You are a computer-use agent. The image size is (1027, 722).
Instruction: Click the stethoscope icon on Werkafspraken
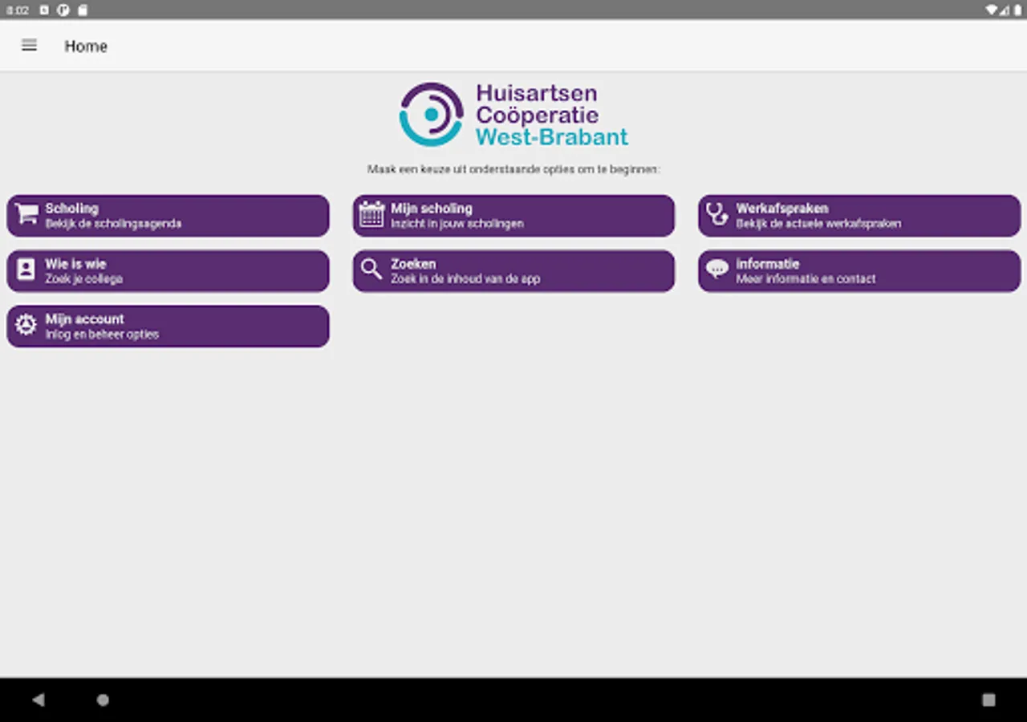point(716,214)
